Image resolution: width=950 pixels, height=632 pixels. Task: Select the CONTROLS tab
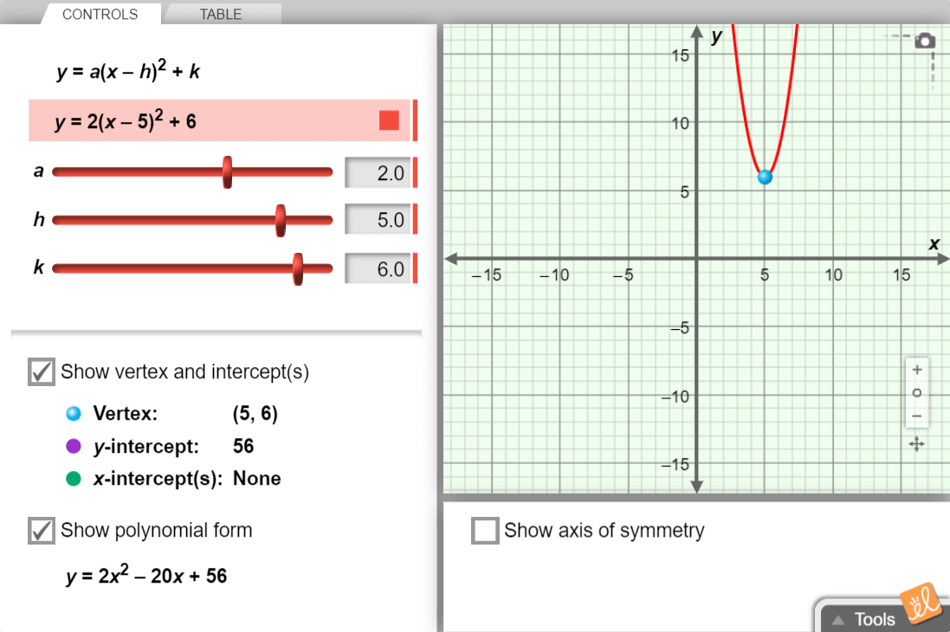point(100,14)
